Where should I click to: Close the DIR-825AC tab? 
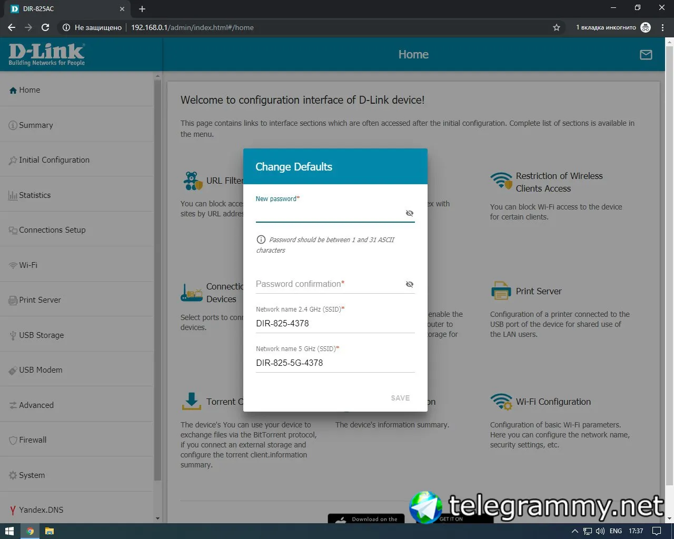click(x=122, y=9)
